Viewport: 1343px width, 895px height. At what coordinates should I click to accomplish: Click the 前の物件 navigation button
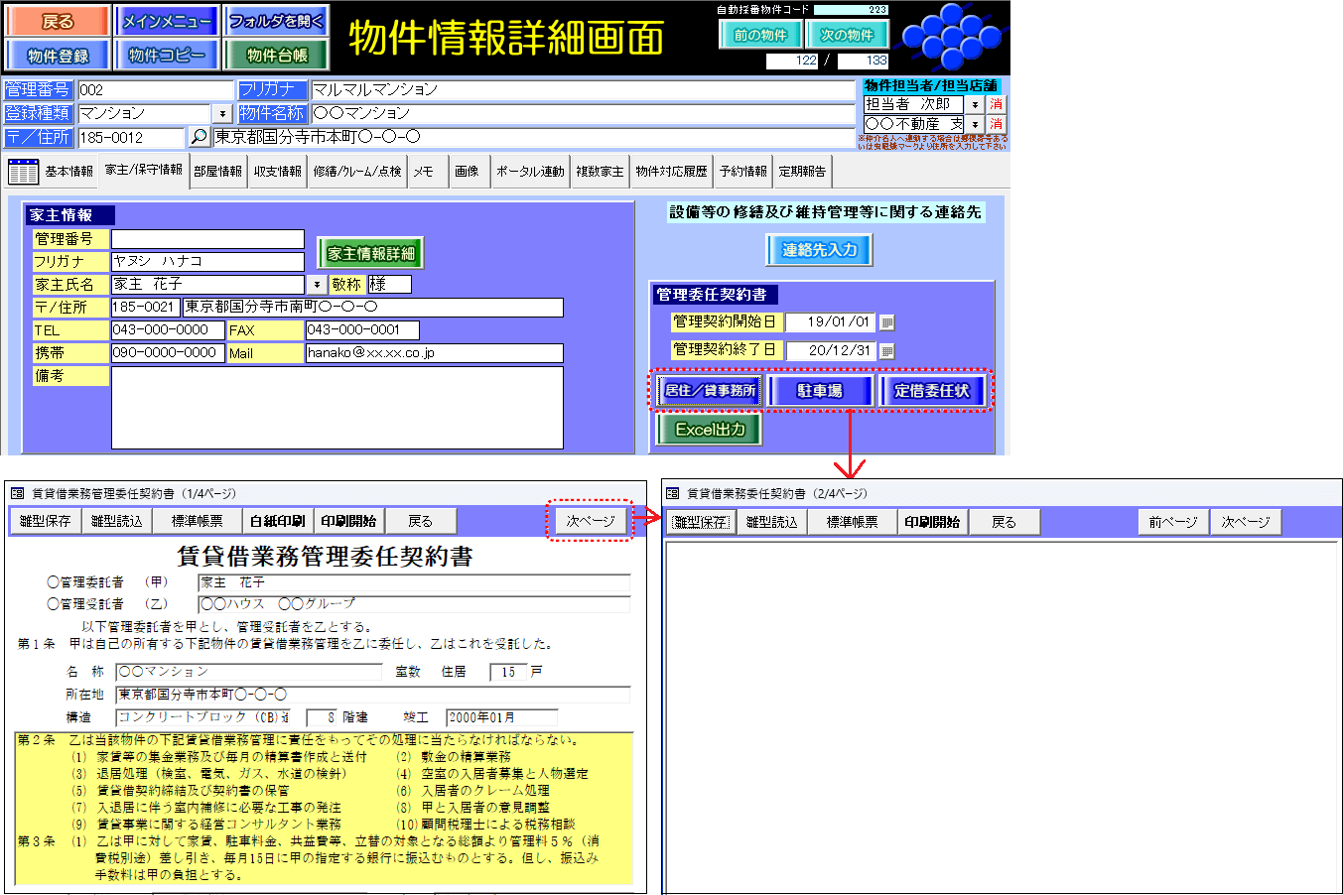coord(760,35)
